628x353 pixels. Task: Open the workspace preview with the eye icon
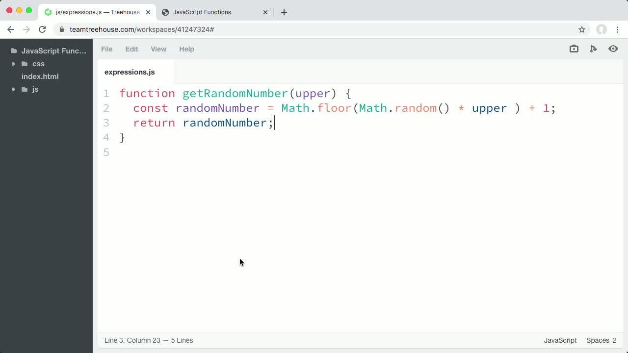(x=613, y=49)
